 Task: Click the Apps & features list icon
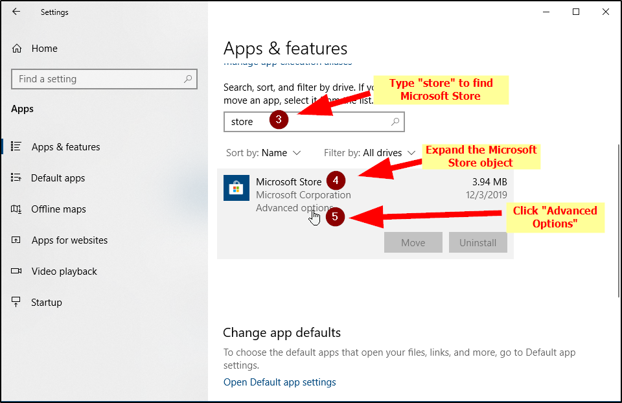16,146
